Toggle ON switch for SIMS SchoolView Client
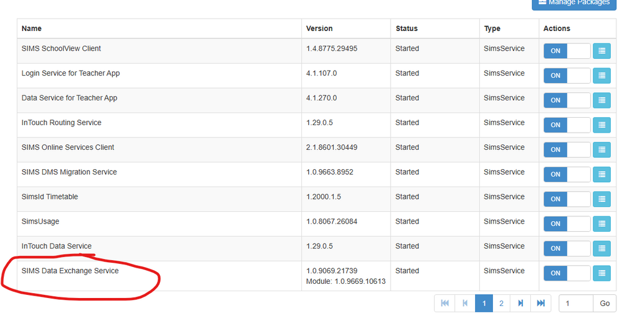635x329 pixels. 567,51
